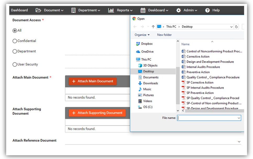Image resolution: width=253 pixels, height=159 pixels.
Task: Open the recent locations dropdown arrow
Action: coord(148,27)
